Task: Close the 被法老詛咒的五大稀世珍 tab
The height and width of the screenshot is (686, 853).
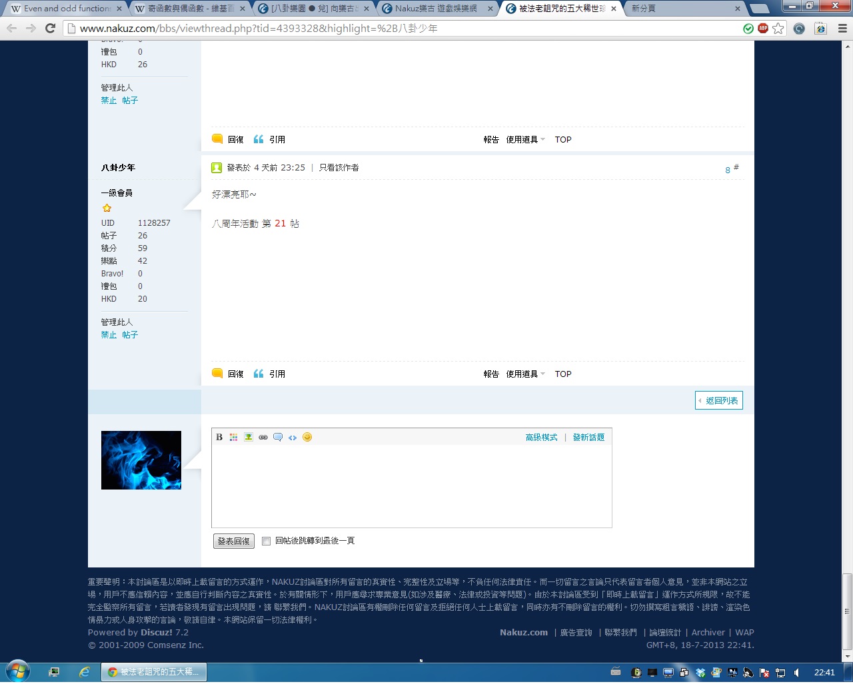Action: [x=614, y=9]
